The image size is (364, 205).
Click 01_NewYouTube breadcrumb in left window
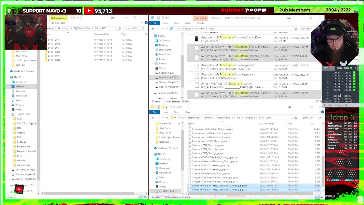[x=82, y=28]
